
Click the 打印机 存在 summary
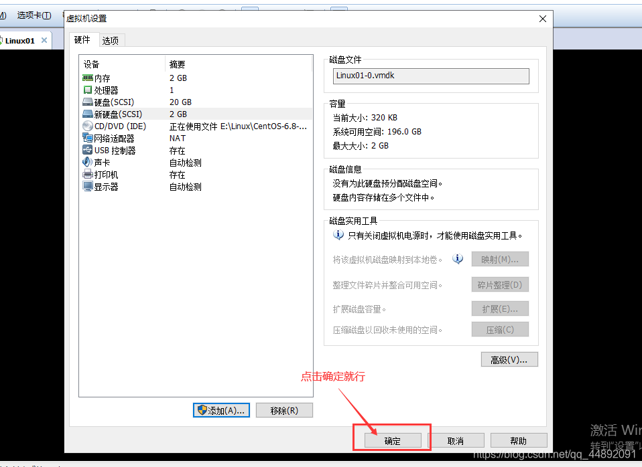point(178,175)
